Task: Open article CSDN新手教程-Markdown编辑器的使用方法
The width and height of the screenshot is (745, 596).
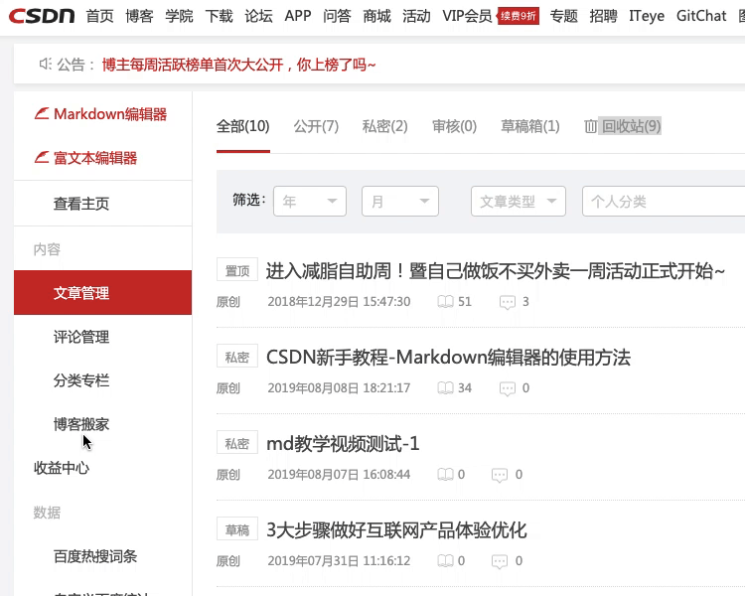Action: [448, 358]
